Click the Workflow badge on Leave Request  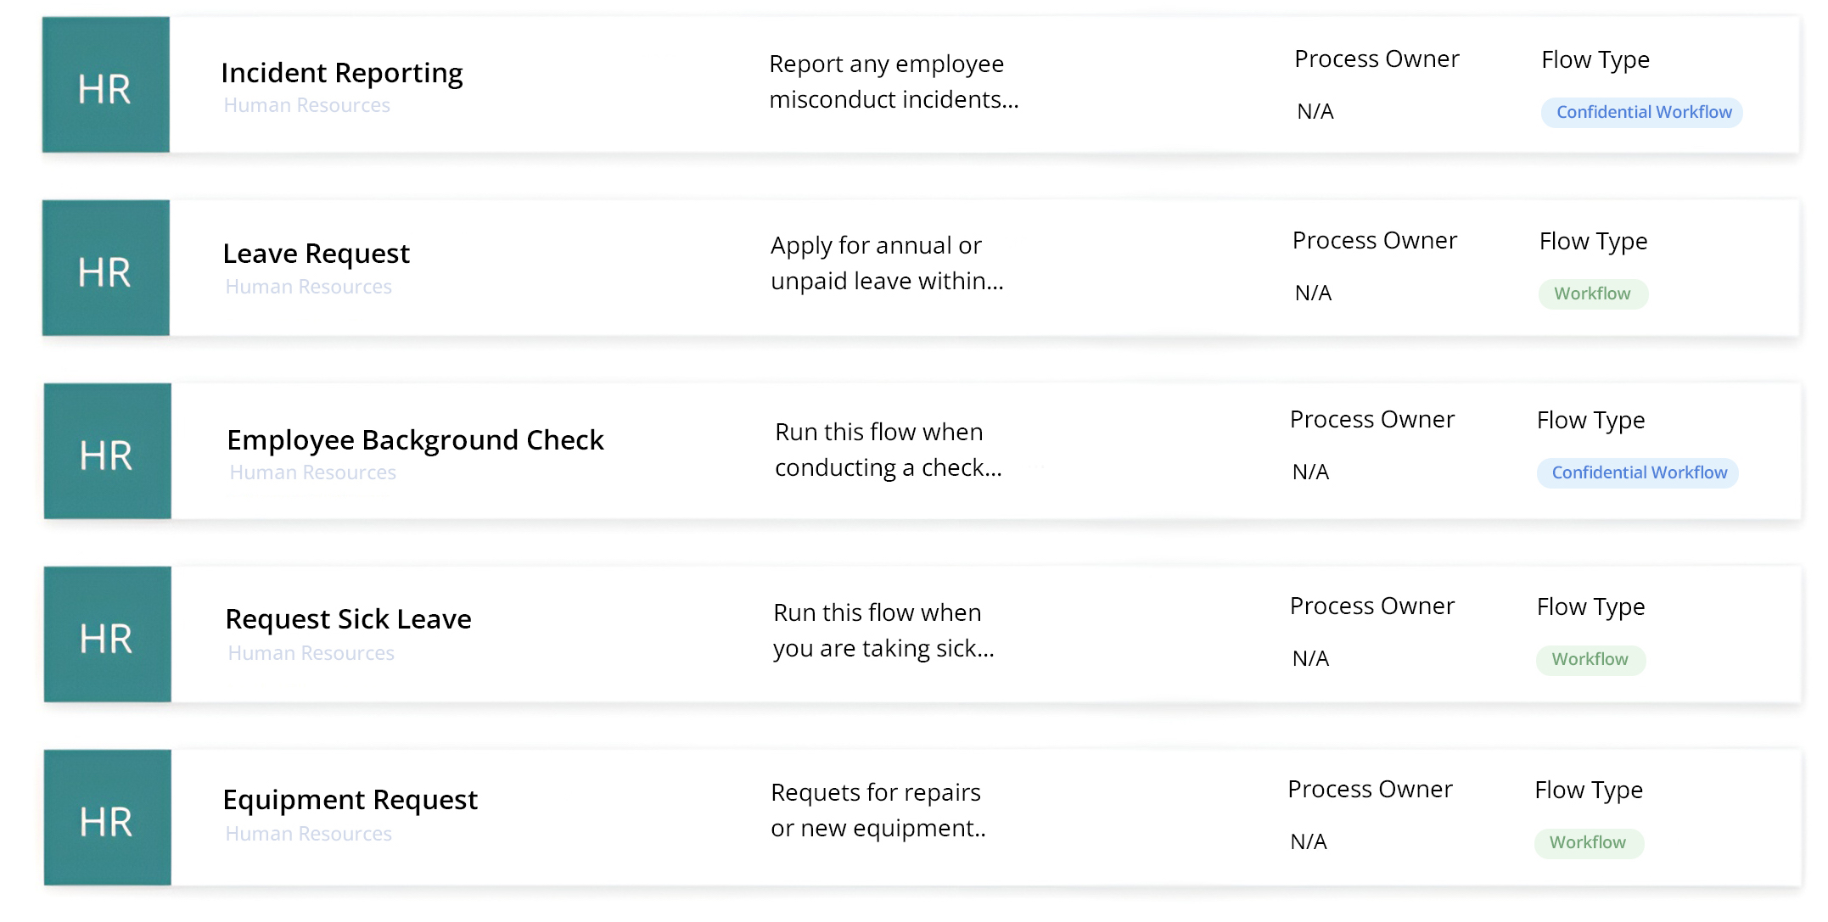point(1593,293)
